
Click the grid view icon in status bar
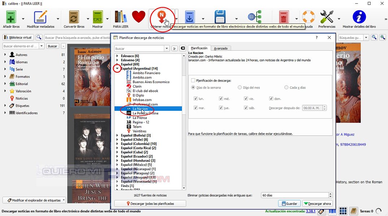pos(343,211)
